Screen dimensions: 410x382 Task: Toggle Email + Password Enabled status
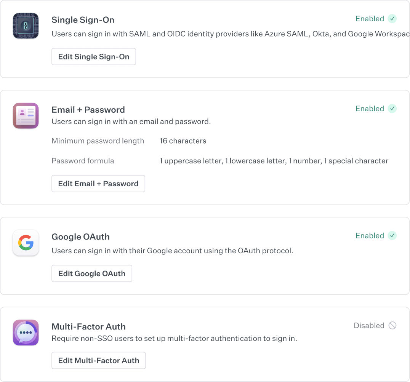point(370,109)
